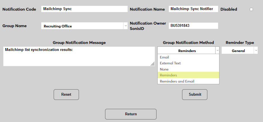Click the Reset button
The image size is (263, 122).
(x=66, y=95)
